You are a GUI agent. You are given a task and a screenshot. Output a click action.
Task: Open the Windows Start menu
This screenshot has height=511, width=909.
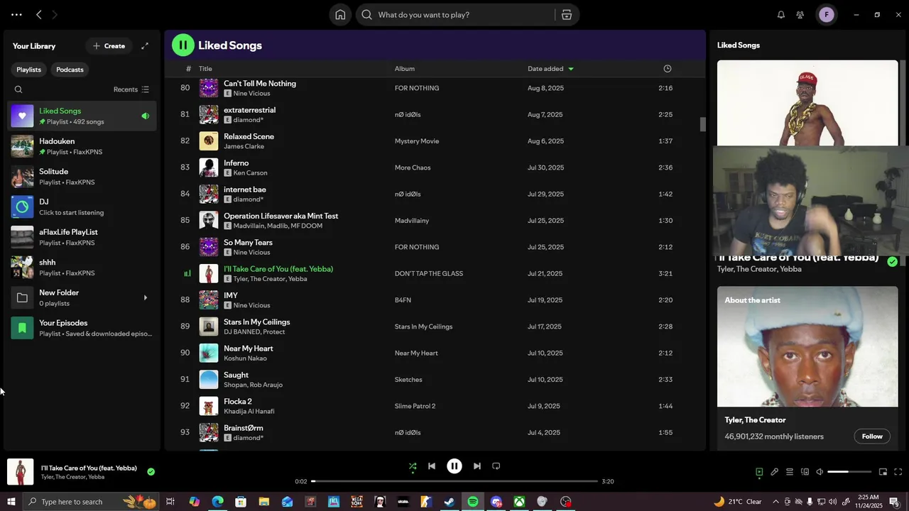(11, 502)
